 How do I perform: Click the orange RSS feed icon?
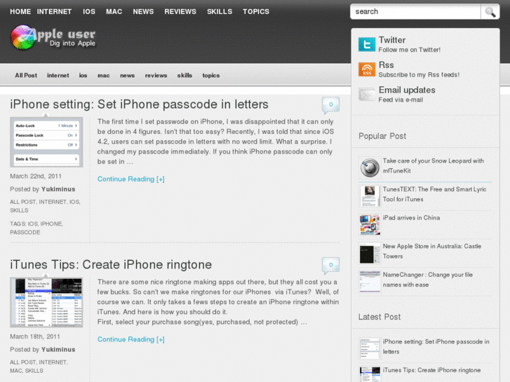point(367,69)
